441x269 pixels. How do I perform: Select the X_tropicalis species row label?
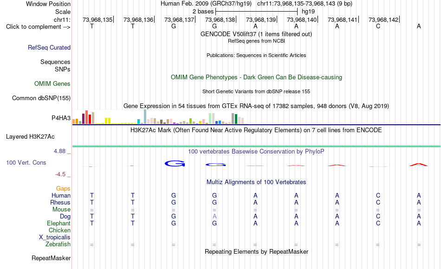coord(55,237)
